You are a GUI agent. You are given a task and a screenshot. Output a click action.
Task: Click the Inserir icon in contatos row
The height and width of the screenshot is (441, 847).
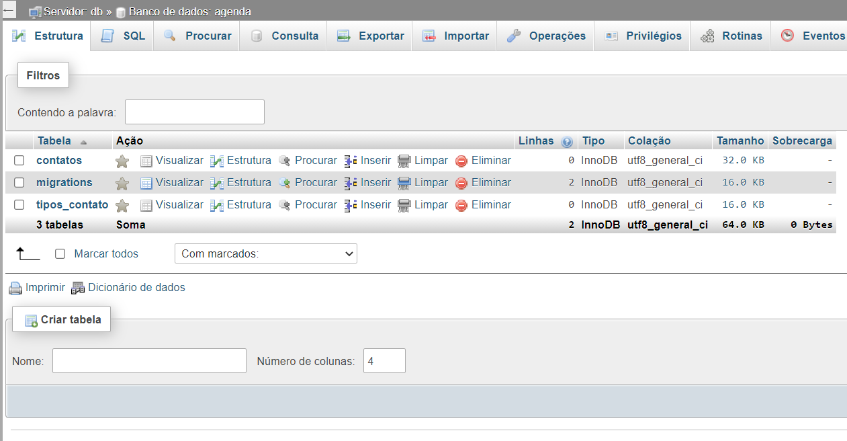tap(351, 161)
